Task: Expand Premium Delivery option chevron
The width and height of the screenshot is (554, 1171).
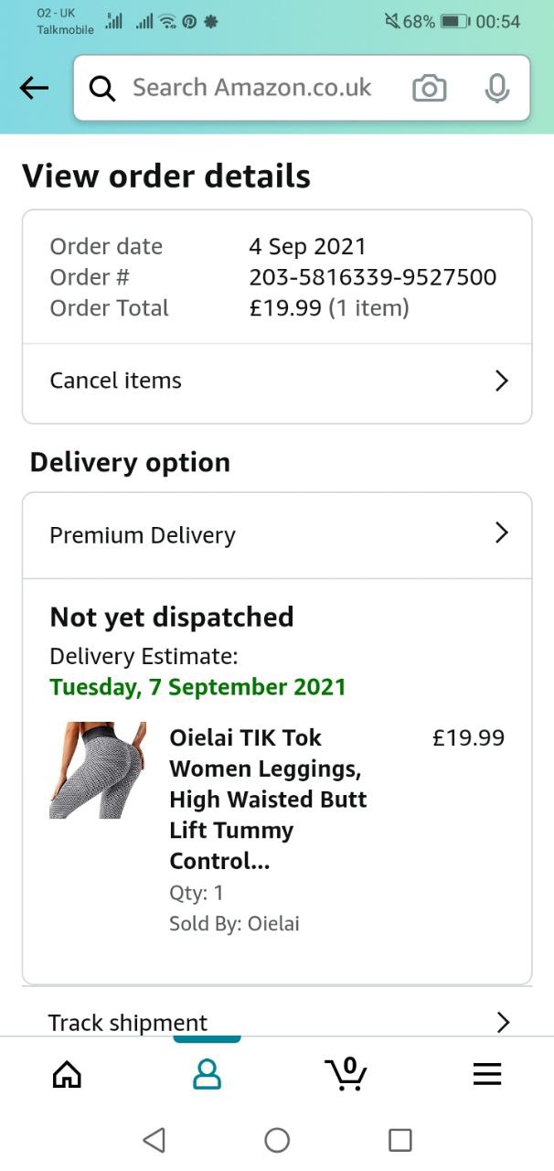Action: (501, 533)
